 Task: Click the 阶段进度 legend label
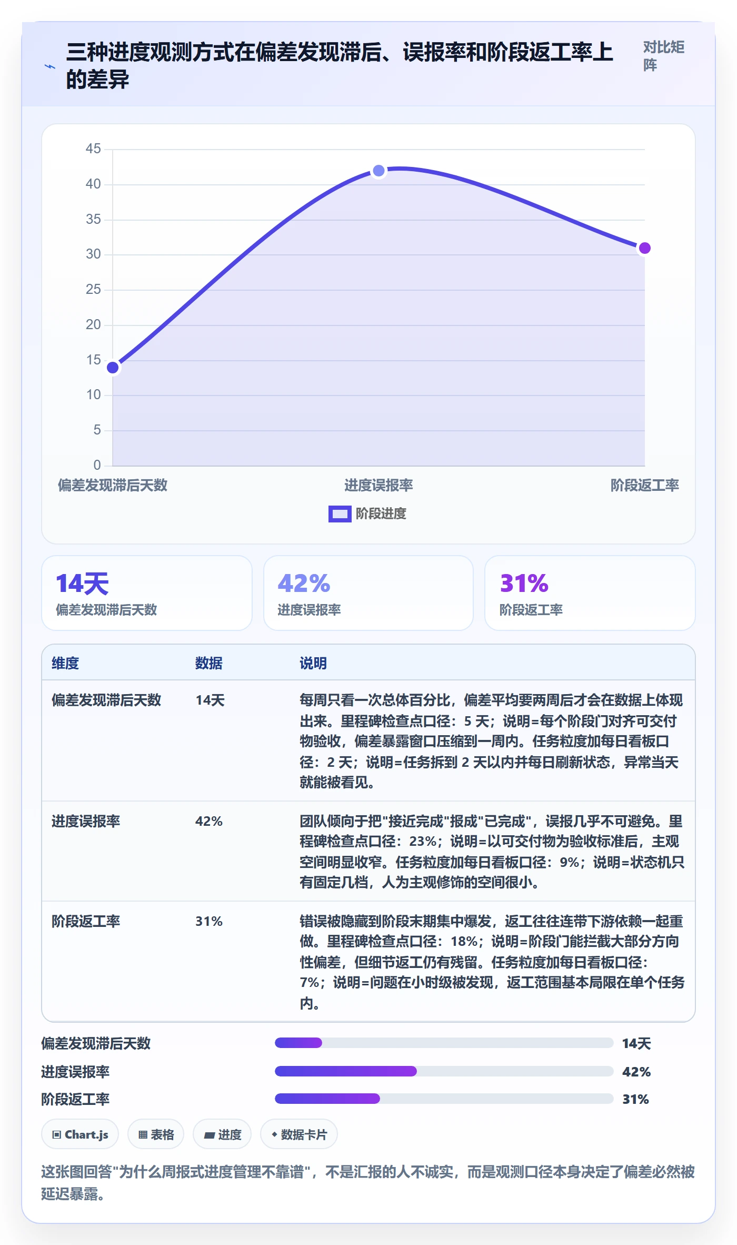(x=381, y=513)
